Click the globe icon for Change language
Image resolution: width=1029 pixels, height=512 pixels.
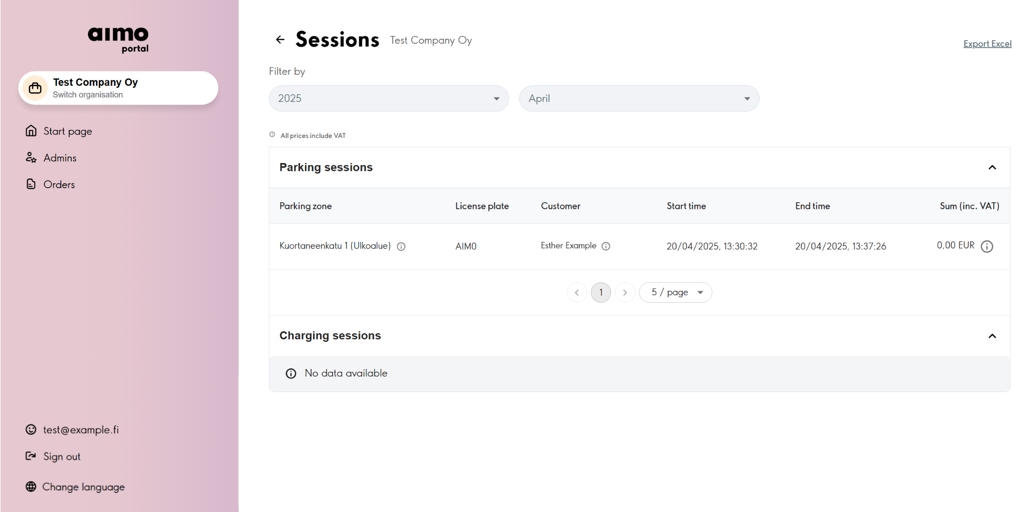tap(31, 486)
